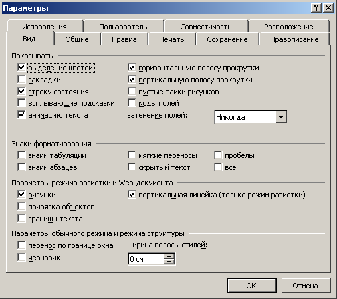The image size is (337, 299).
Task: Enable мягкие переносы checkbox
Action: click(x=132, y=155)
